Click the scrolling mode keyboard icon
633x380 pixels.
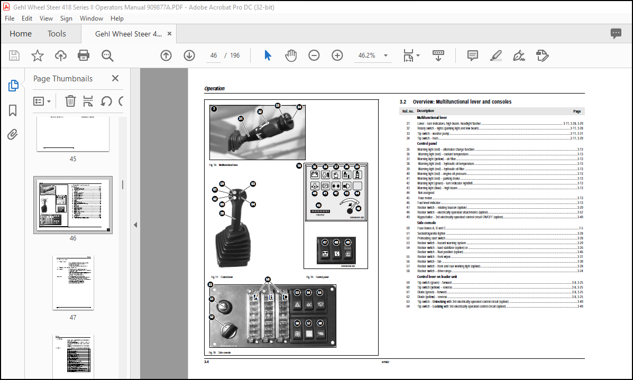(x=438, y=55)
